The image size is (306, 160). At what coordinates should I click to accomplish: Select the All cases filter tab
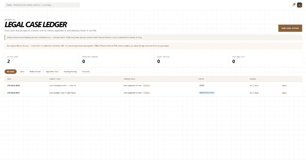[10, 72]
